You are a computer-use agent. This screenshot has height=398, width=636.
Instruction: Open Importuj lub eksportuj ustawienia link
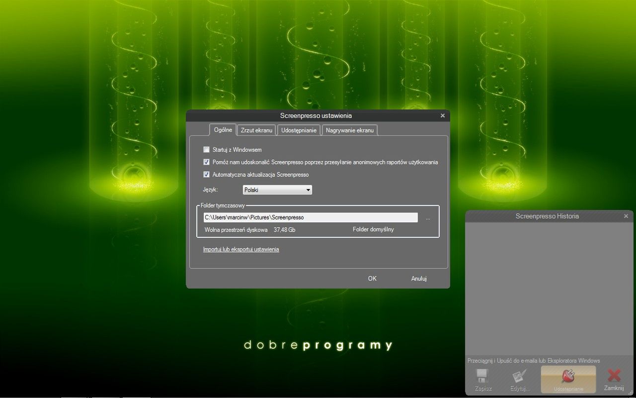[241, 249]
